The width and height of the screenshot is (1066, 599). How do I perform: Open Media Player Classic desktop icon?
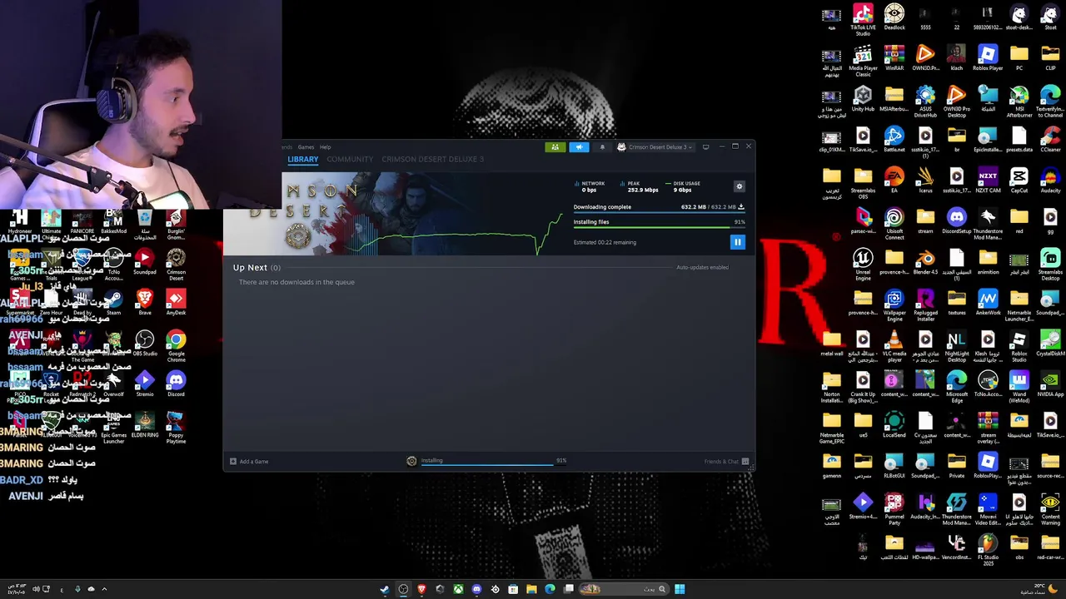pos(863,61)
